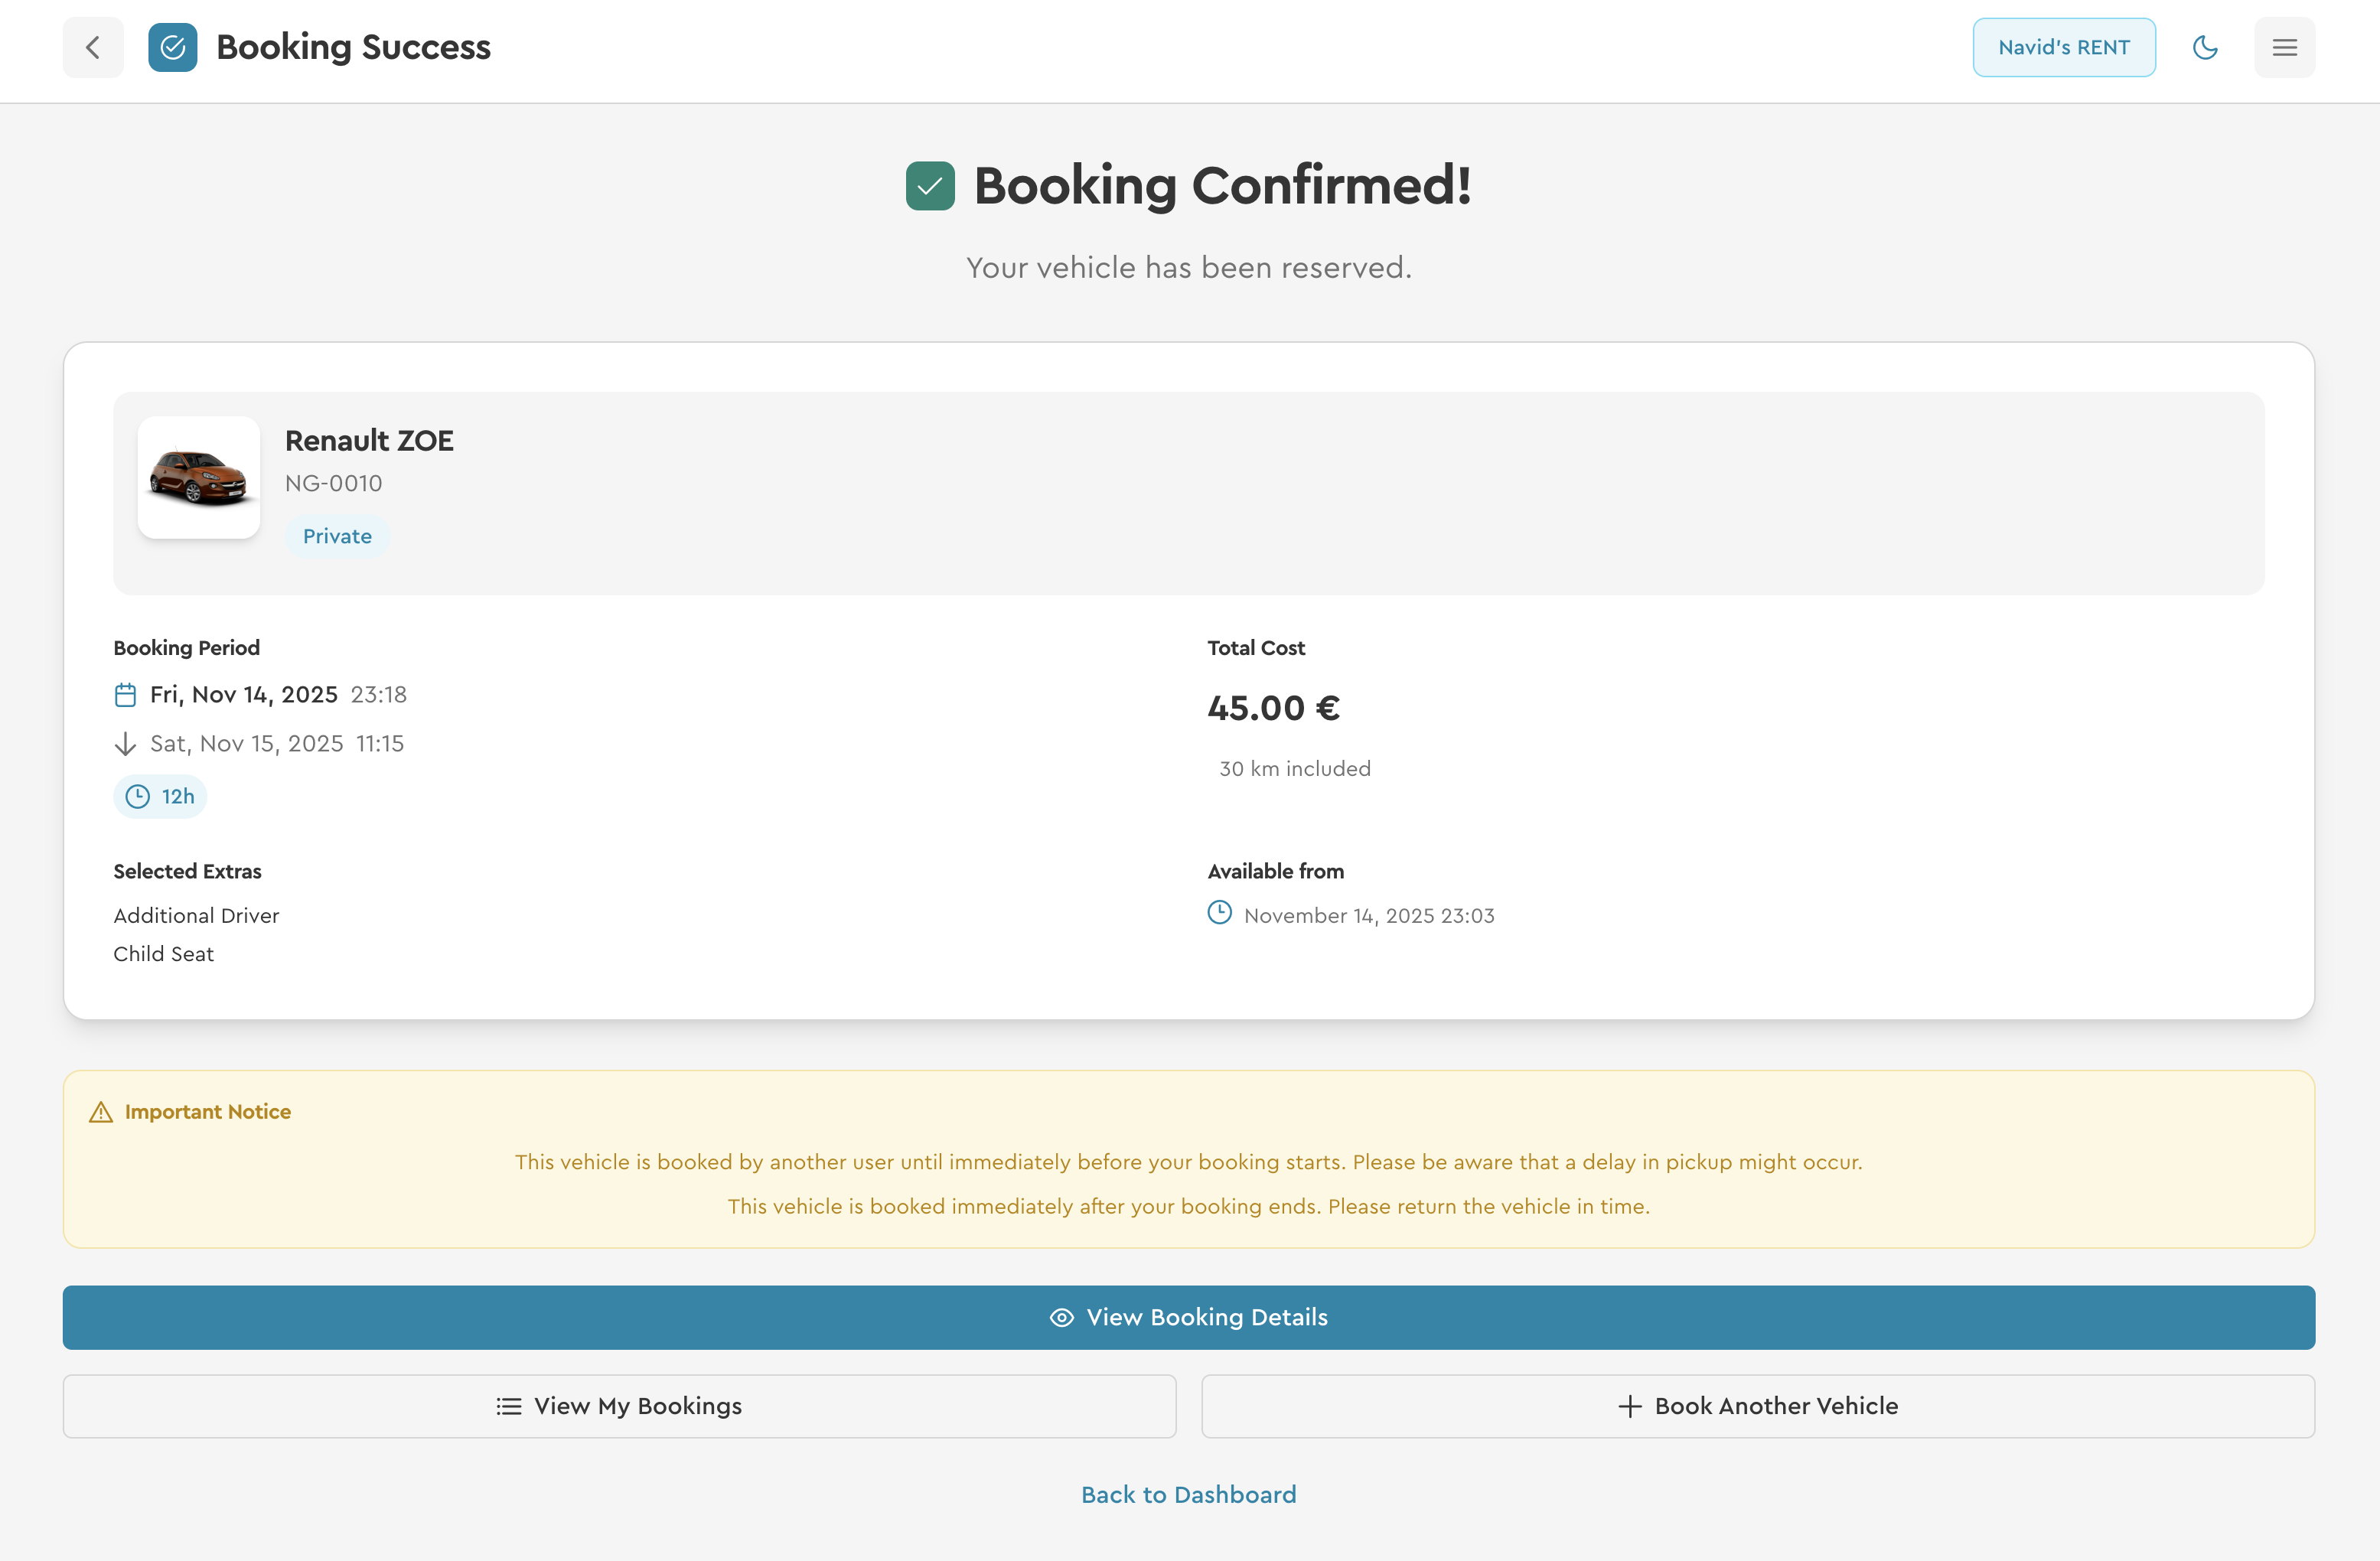Open the hamburger menu
This screenshot has height=1561, width=2380.
pyautogui.click(x=2284, y=47)
